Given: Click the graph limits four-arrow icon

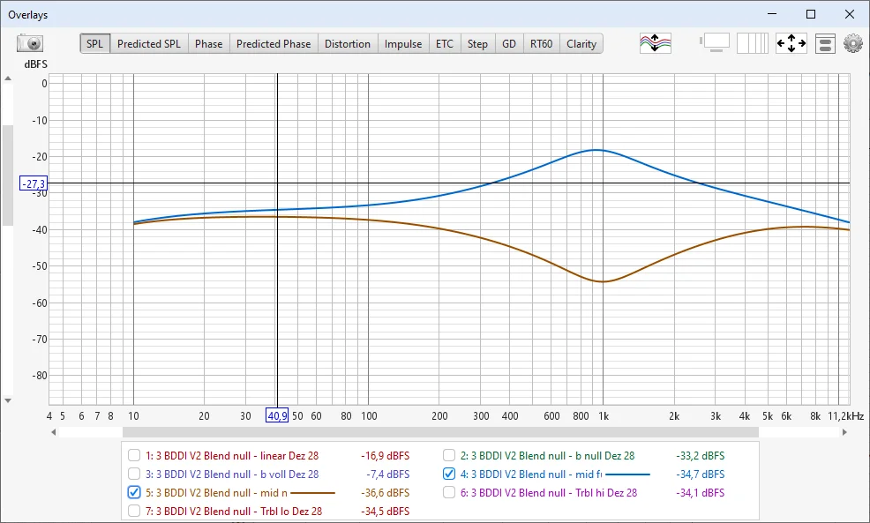Looking at the screenshot, I should coord(791,43).
